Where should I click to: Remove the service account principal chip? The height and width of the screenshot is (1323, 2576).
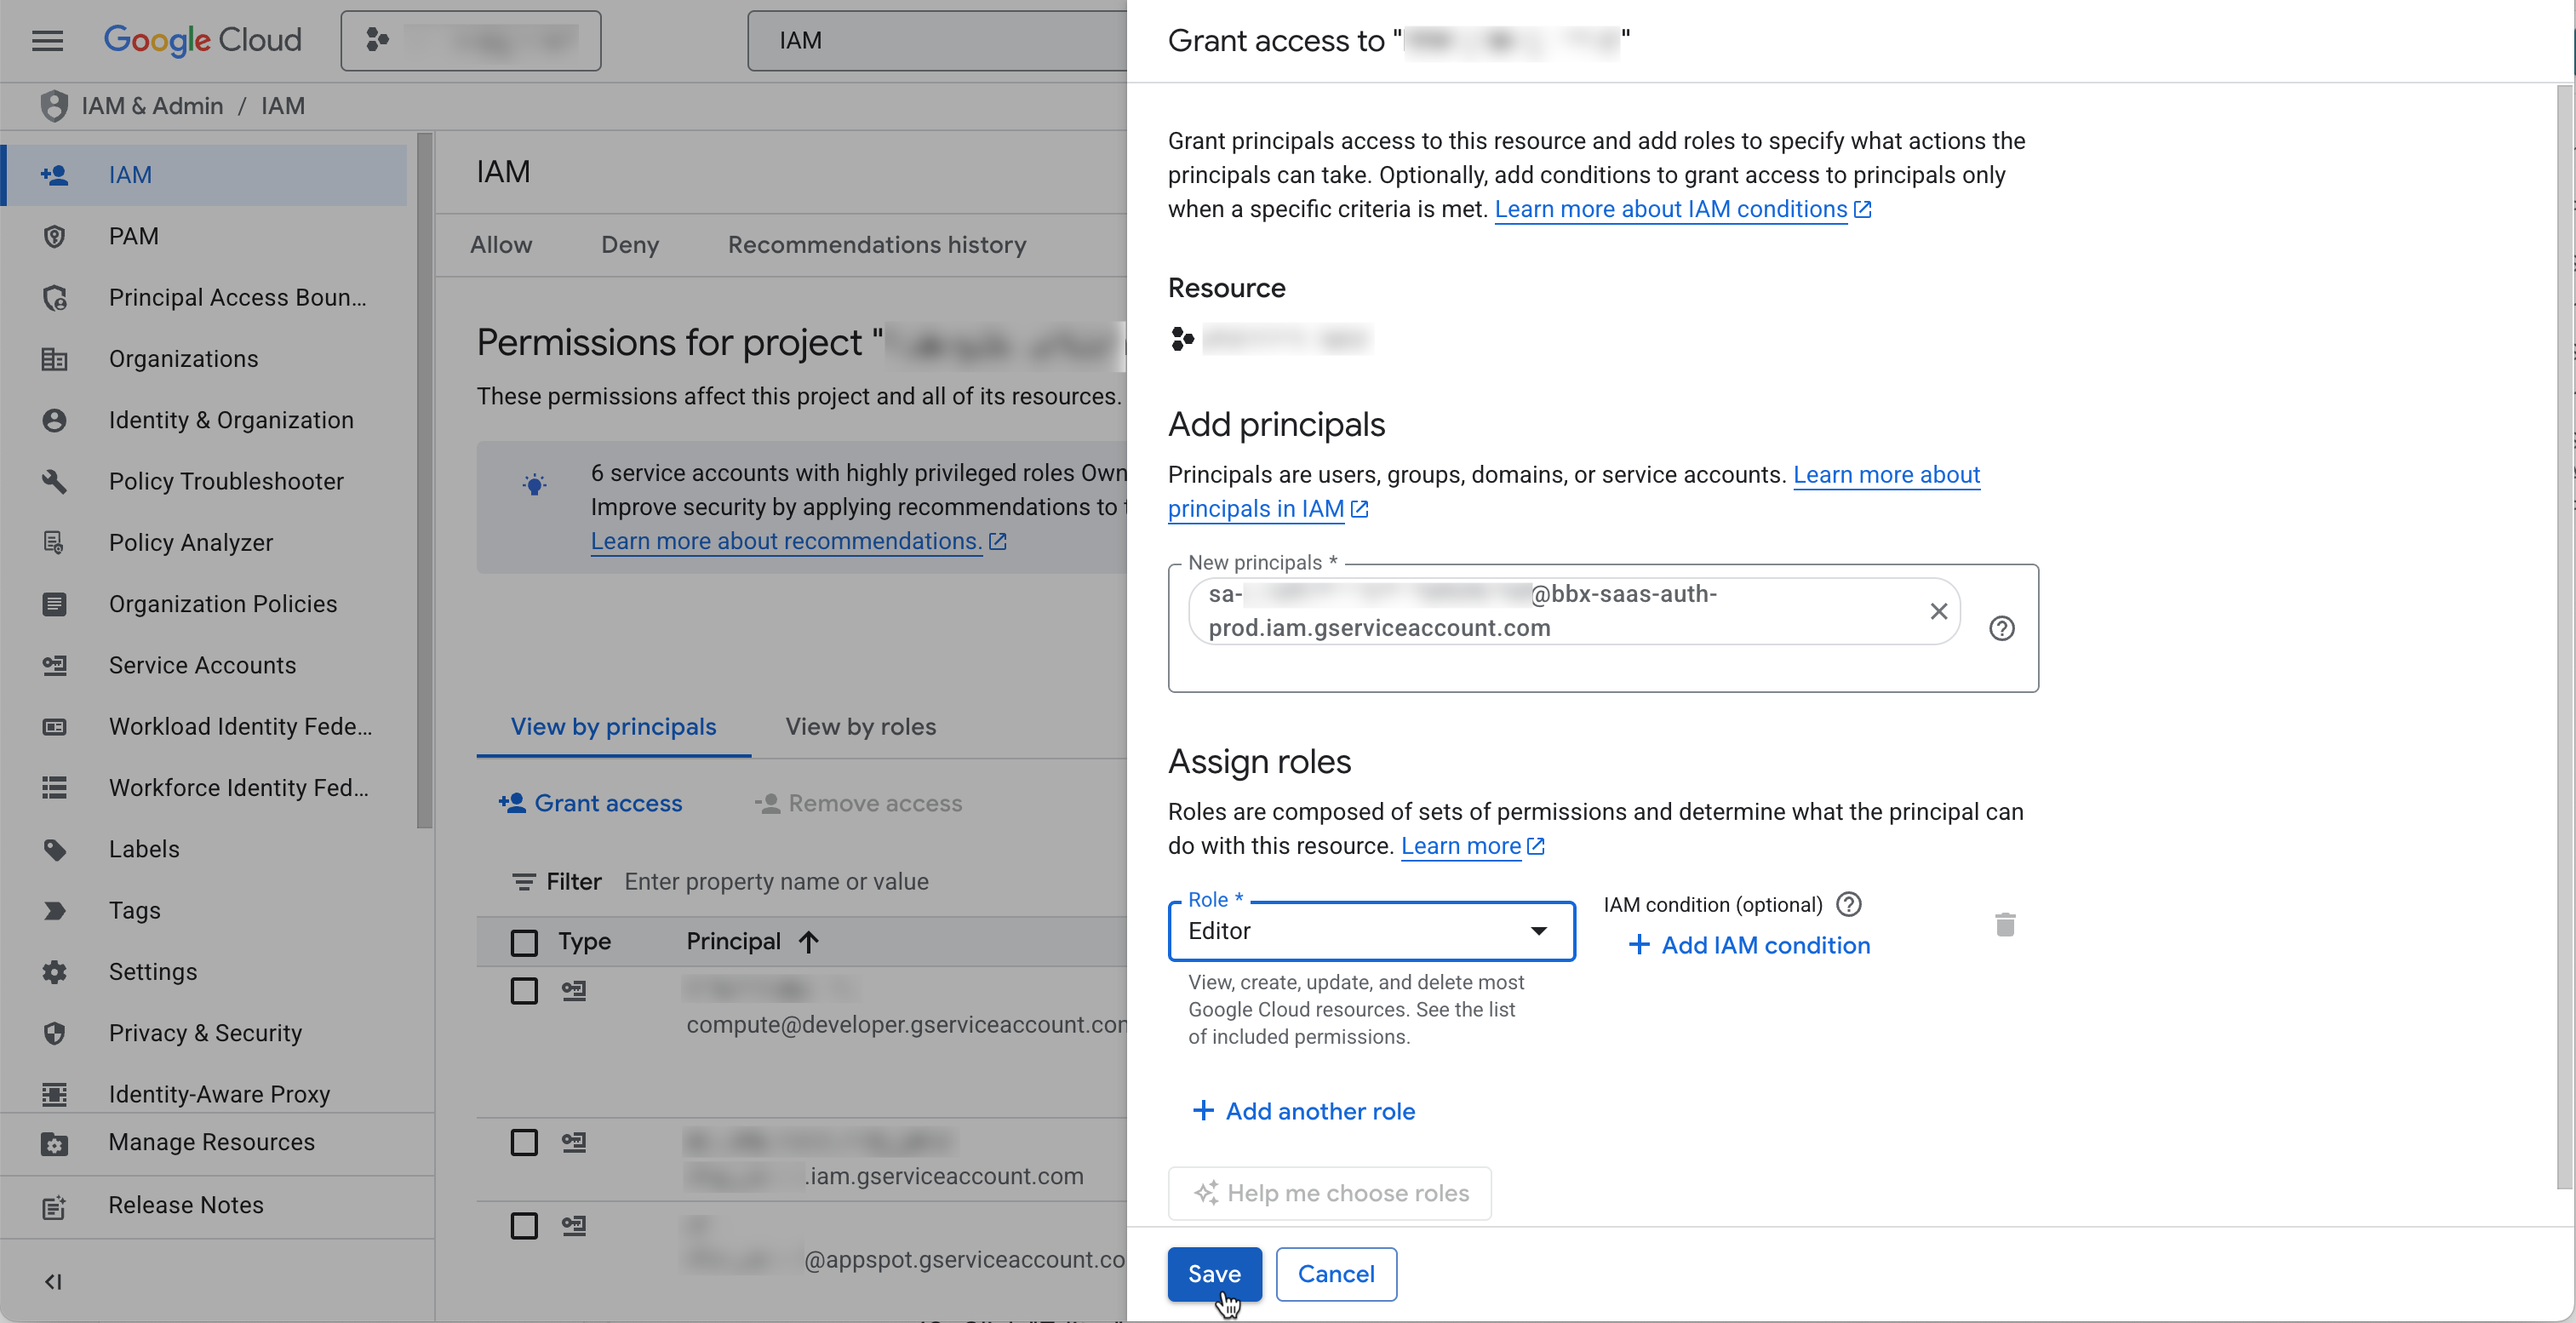point(1938,611)
